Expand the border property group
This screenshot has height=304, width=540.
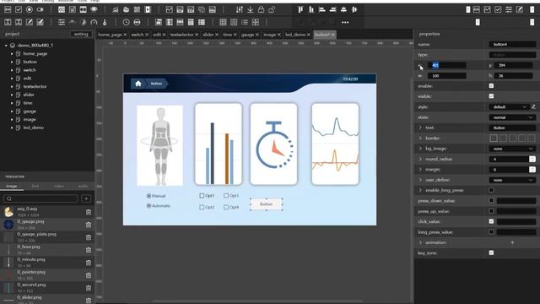pyautogui.click(x=420, y=138)
